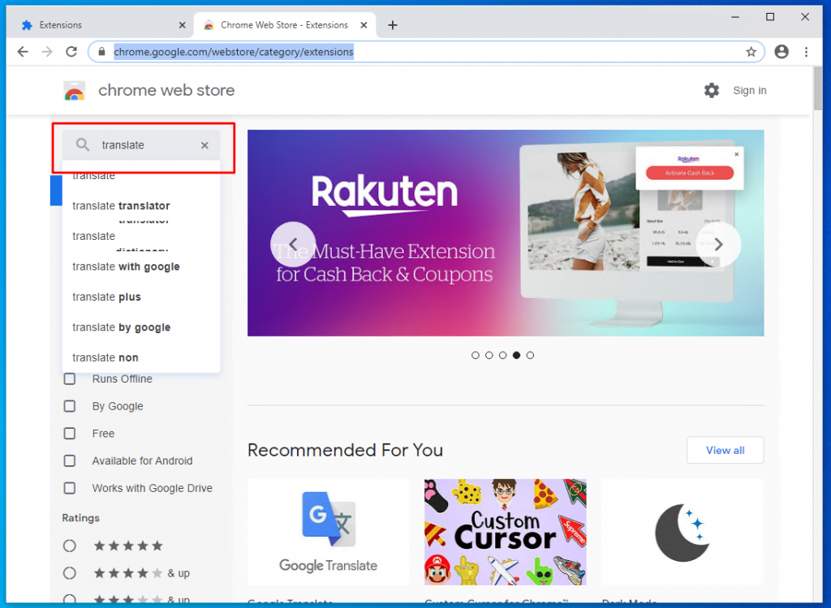Choose suggestion 'translate plus'
831x608 pixels.
141,298
